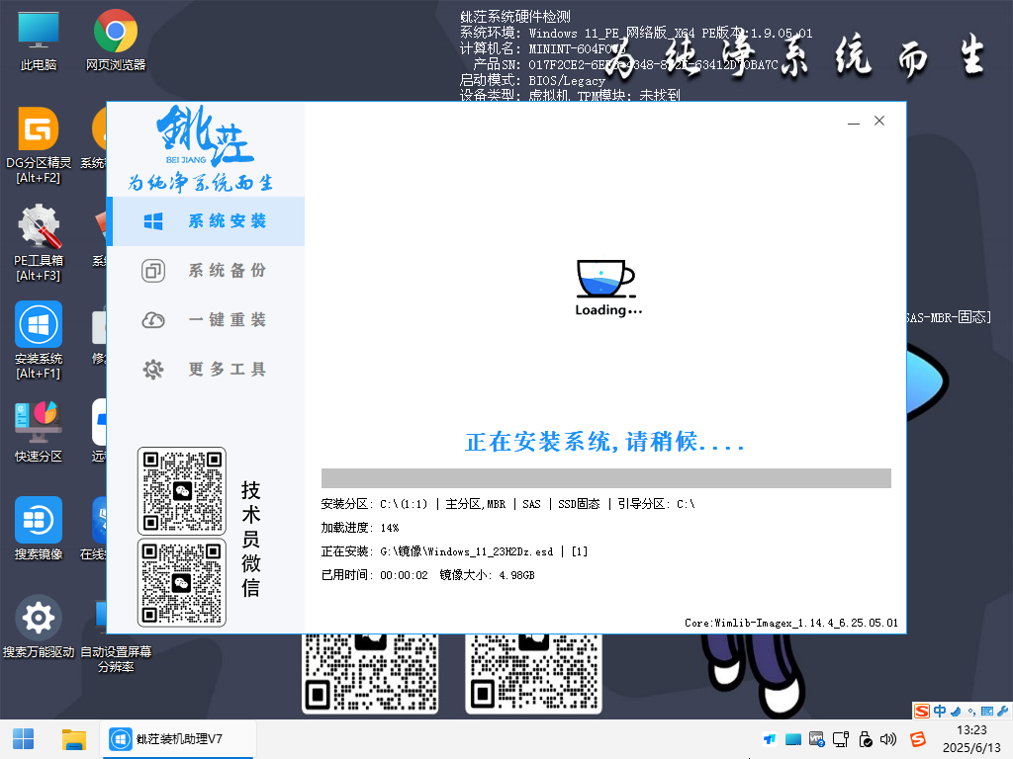
Task: Open the volume speaker tray icon
Action: click(889, 739)
